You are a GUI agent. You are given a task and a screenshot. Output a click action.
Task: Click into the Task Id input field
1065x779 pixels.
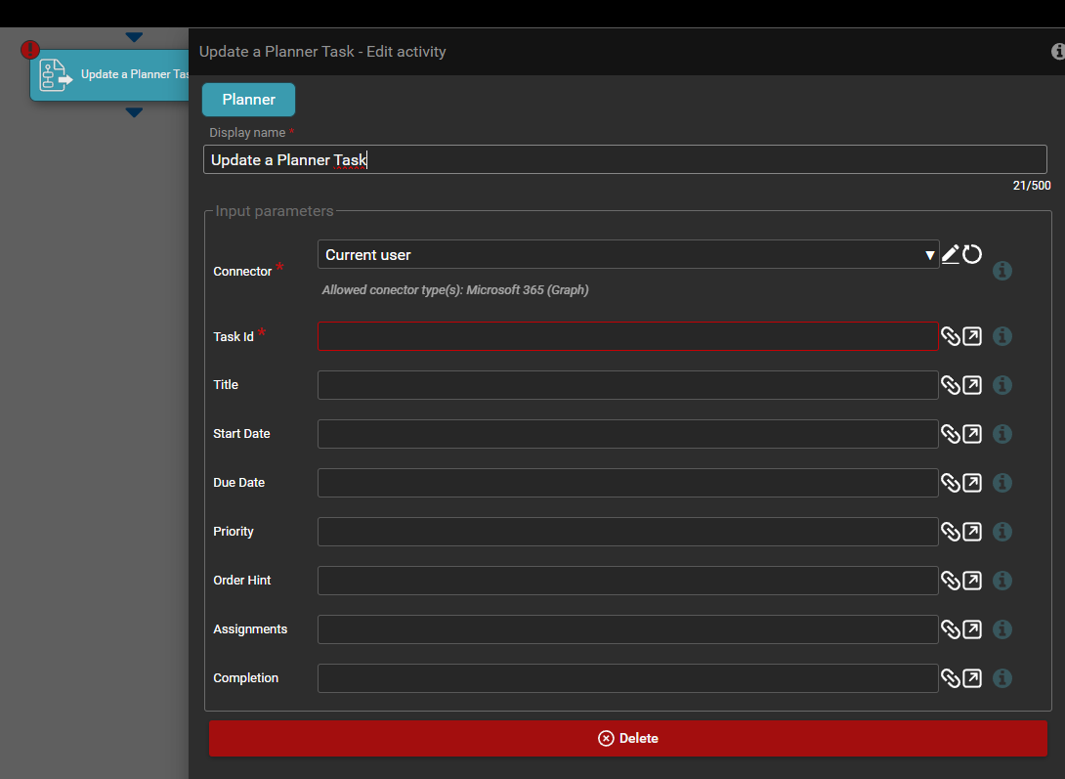[627, 336]
